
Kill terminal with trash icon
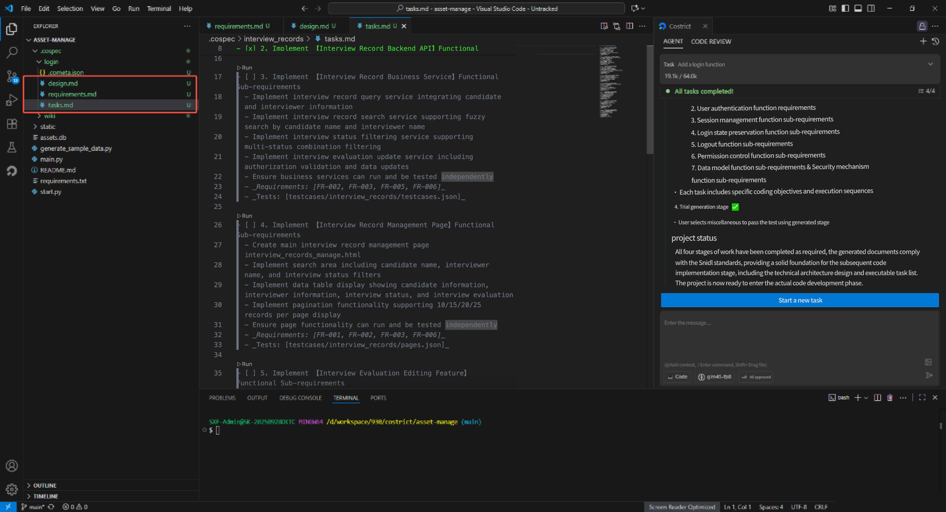pyautogui.click(x=890, y=397)
